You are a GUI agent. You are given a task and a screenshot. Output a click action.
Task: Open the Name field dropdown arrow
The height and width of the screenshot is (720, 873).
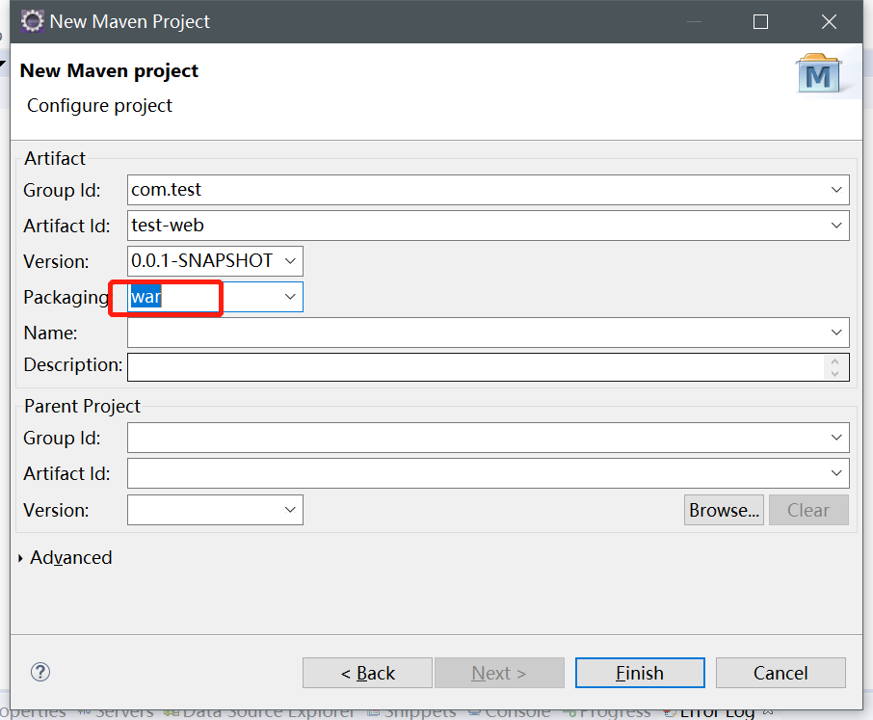click(836, 333)
